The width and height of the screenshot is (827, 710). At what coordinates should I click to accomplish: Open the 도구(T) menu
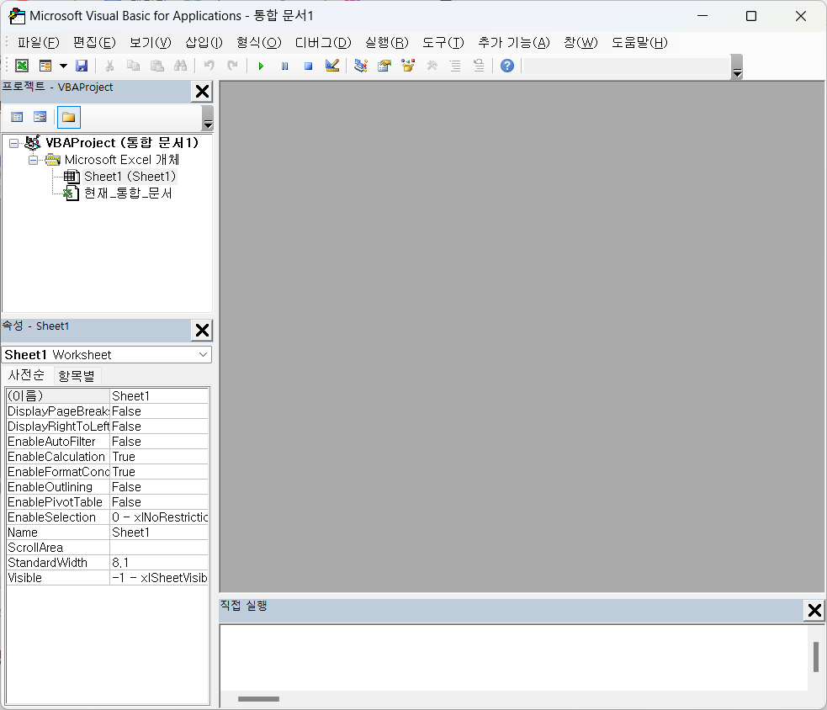443,43
